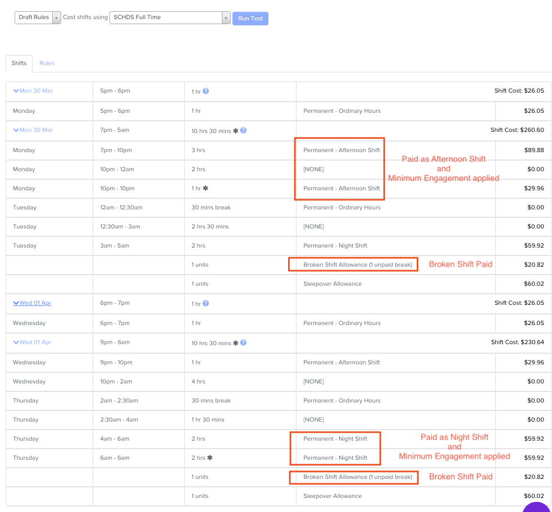Click Broken Shift Allowance under Monday shift
The image size is (552, 512).
pyautogui.click(x=358, y=264)
